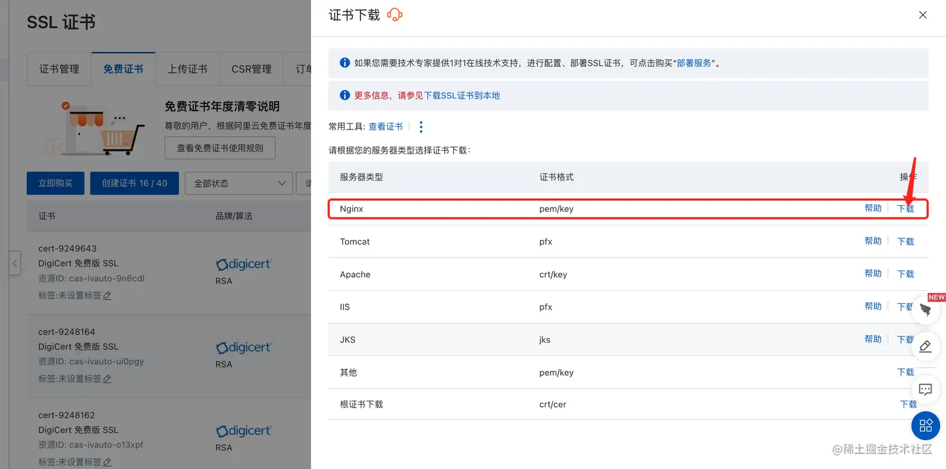This screenshot has height=469, width=946.
Task: Click the 查看证书 tool link
Action: pos(385,127)
